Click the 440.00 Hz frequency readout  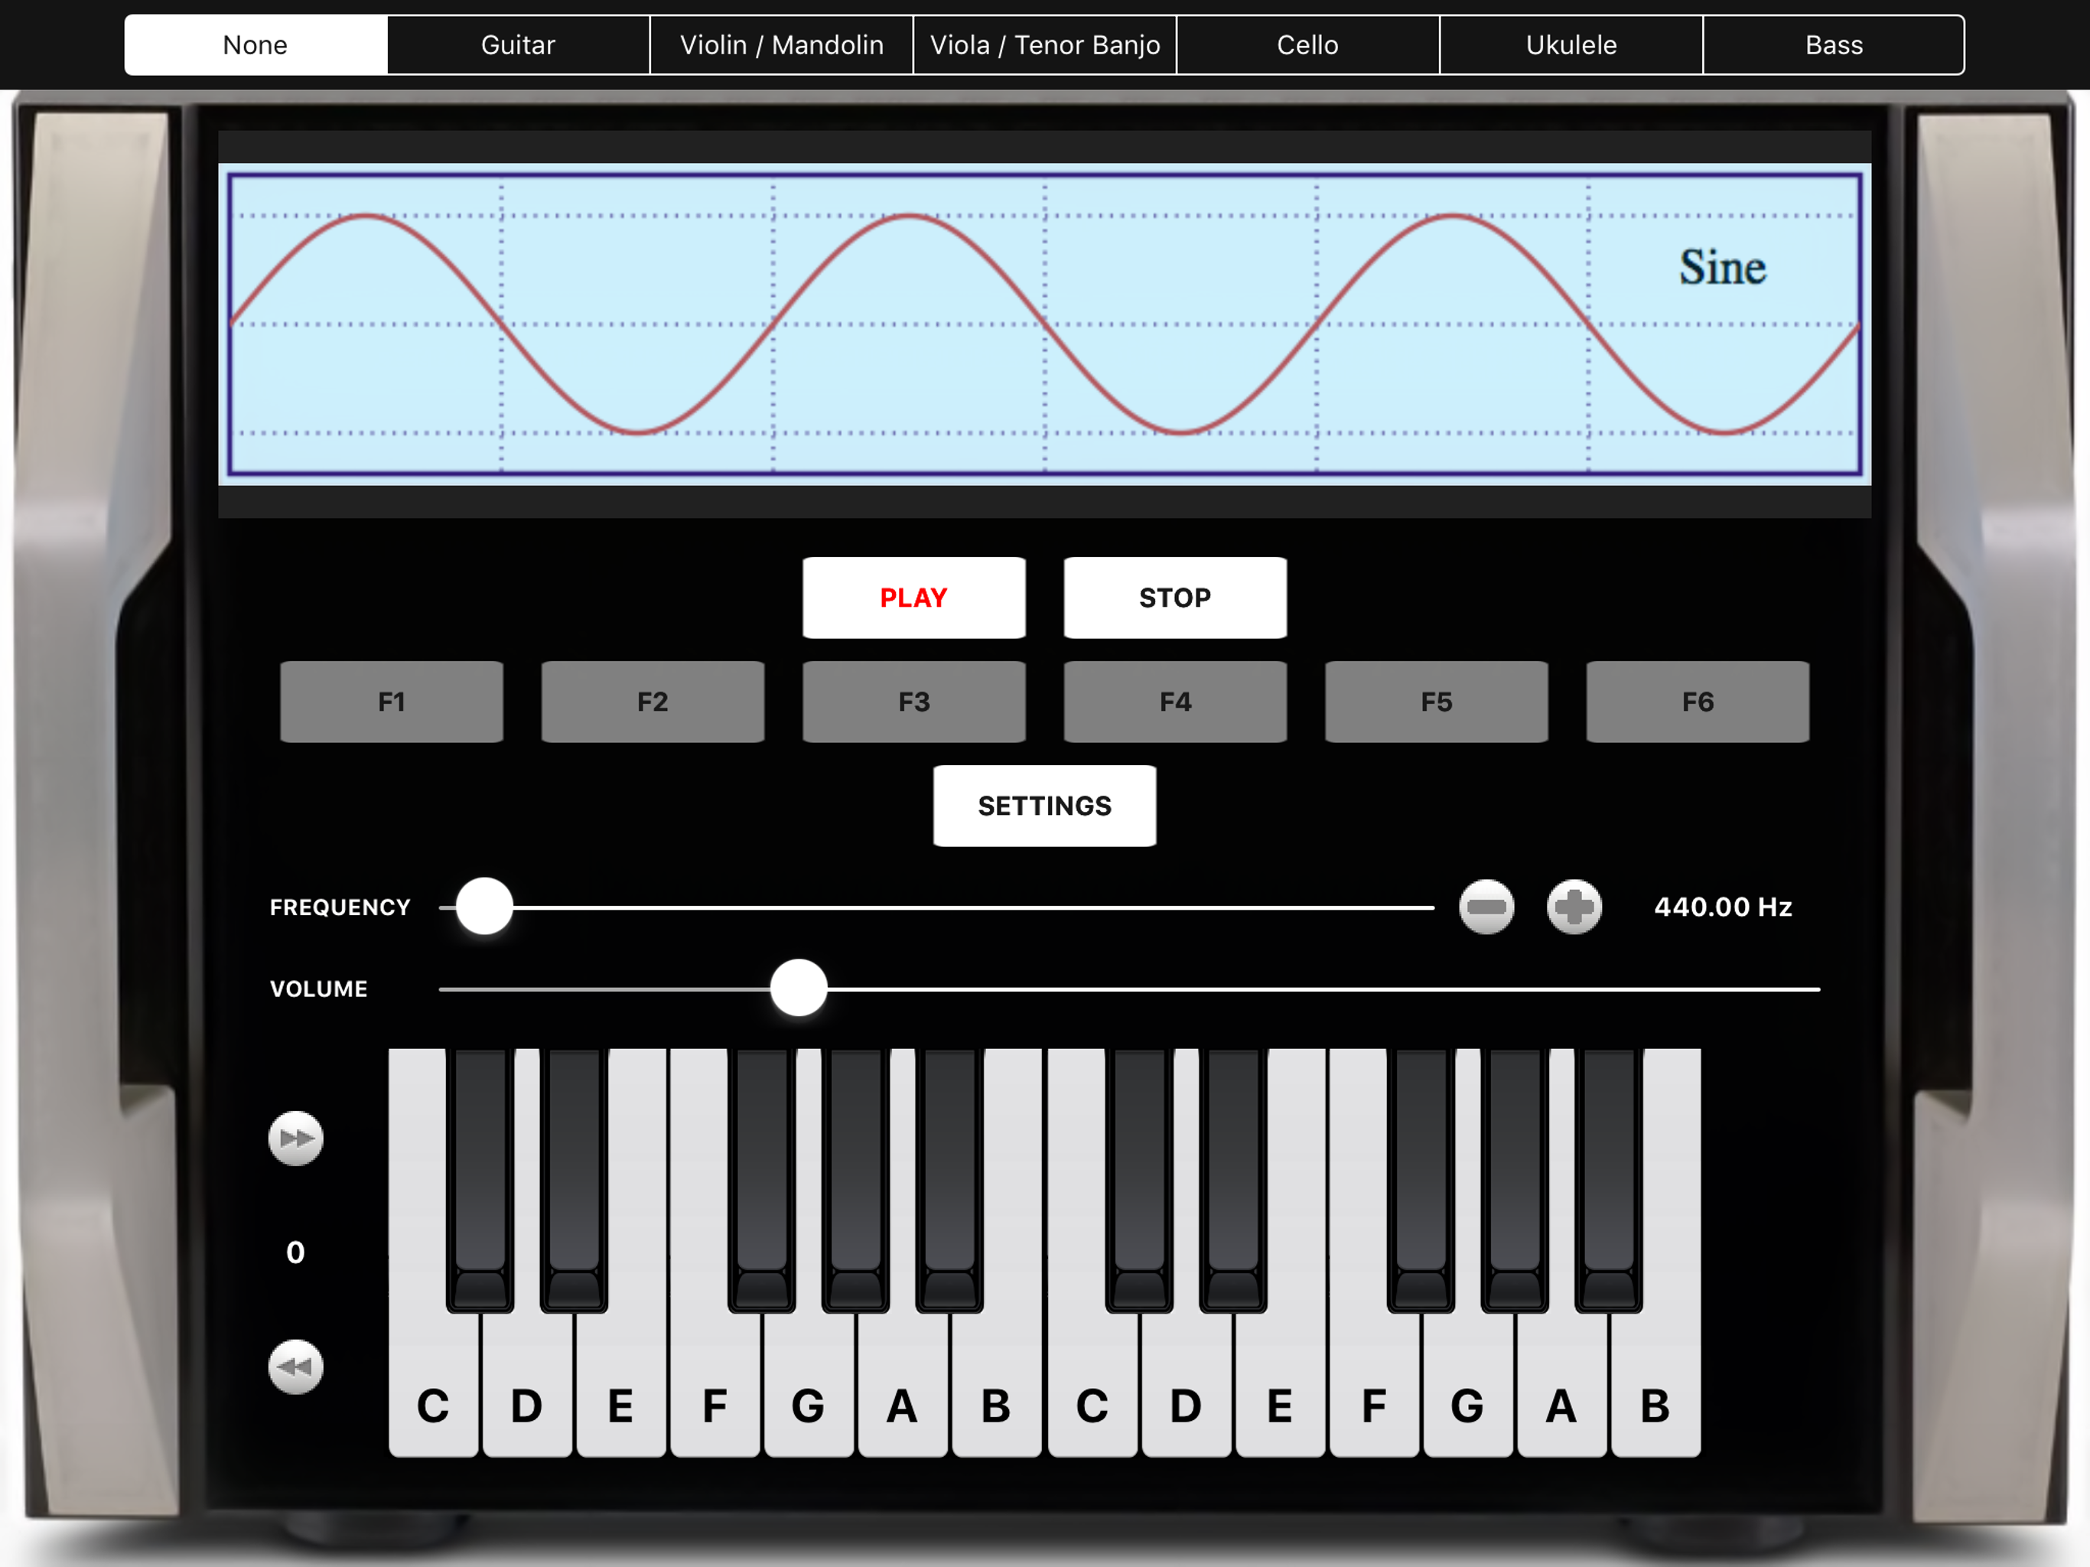[x=1723, y=907]
